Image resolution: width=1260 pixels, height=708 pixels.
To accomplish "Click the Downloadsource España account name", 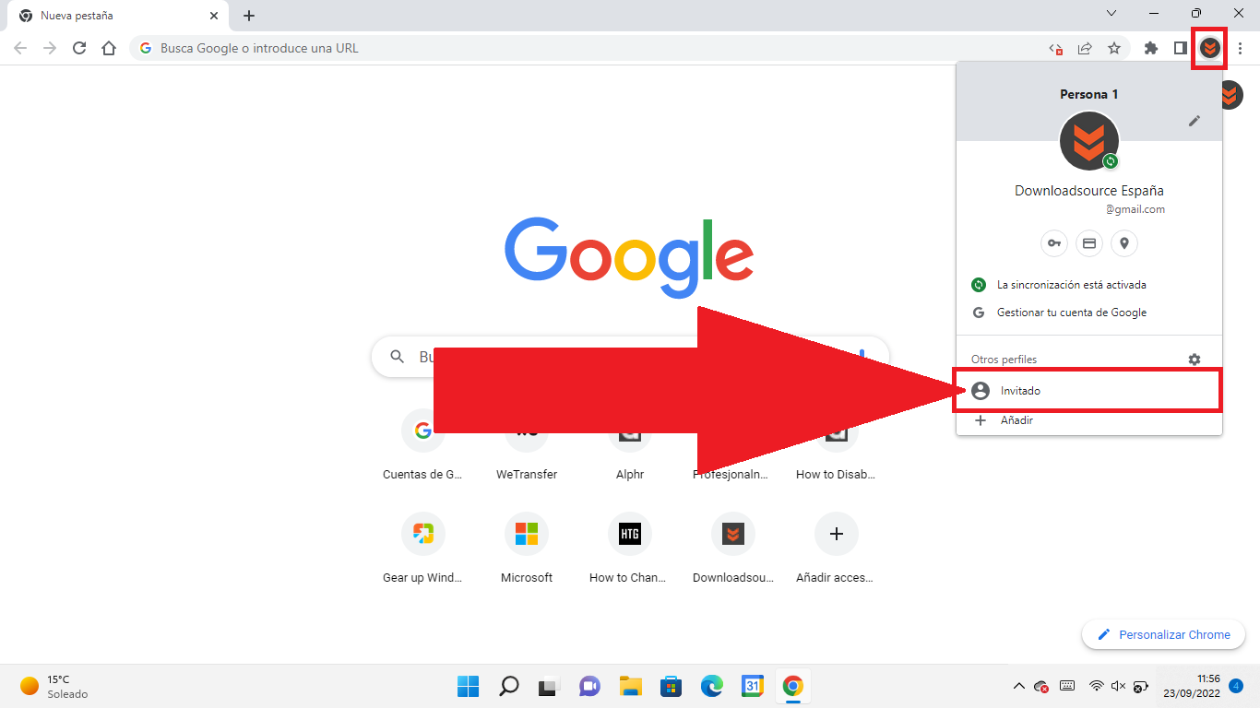I will 1089,191.
